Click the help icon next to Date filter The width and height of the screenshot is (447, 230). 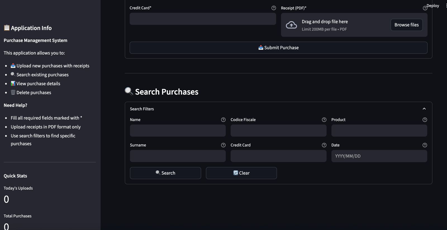(x=425, y=145)
